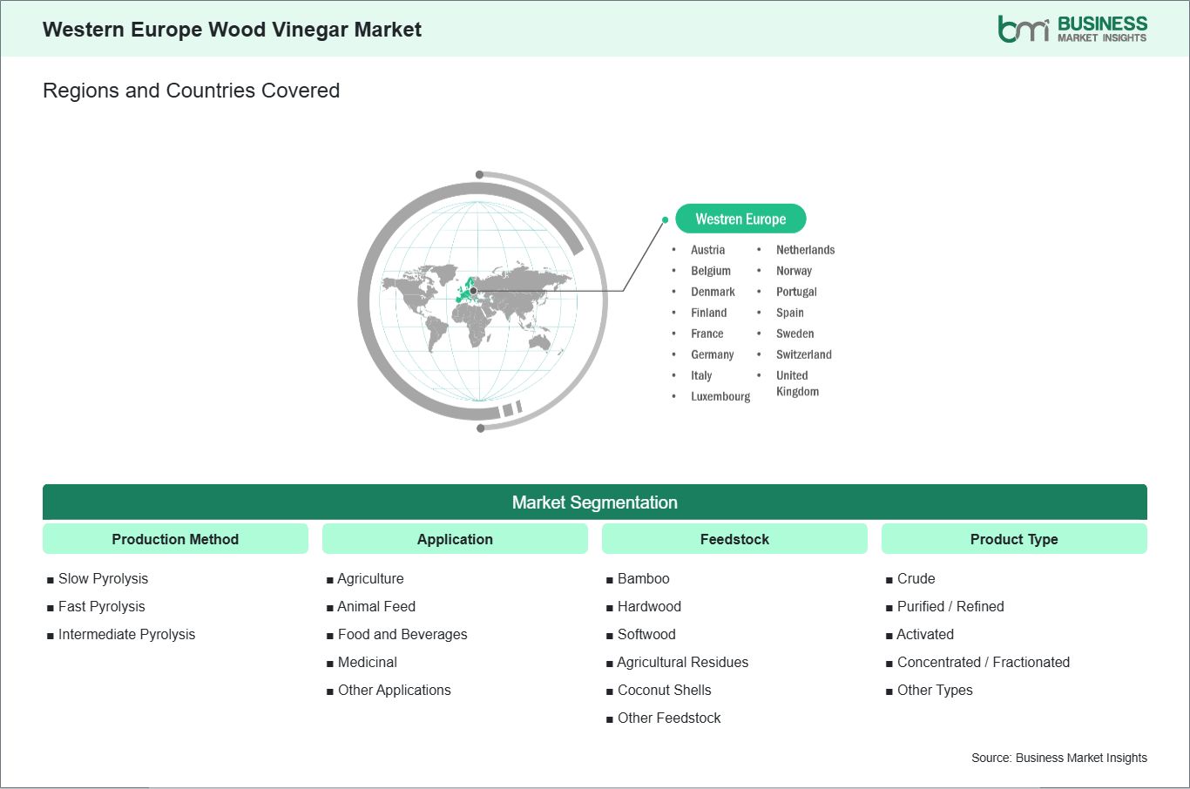The height and width of the screenshot is (789, 1190).
Task: Click the 'Slow Pyrolysis' item
Action: click(103, 578)
